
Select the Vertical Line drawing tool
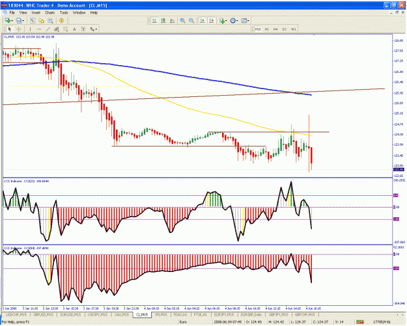coord(30,29)
